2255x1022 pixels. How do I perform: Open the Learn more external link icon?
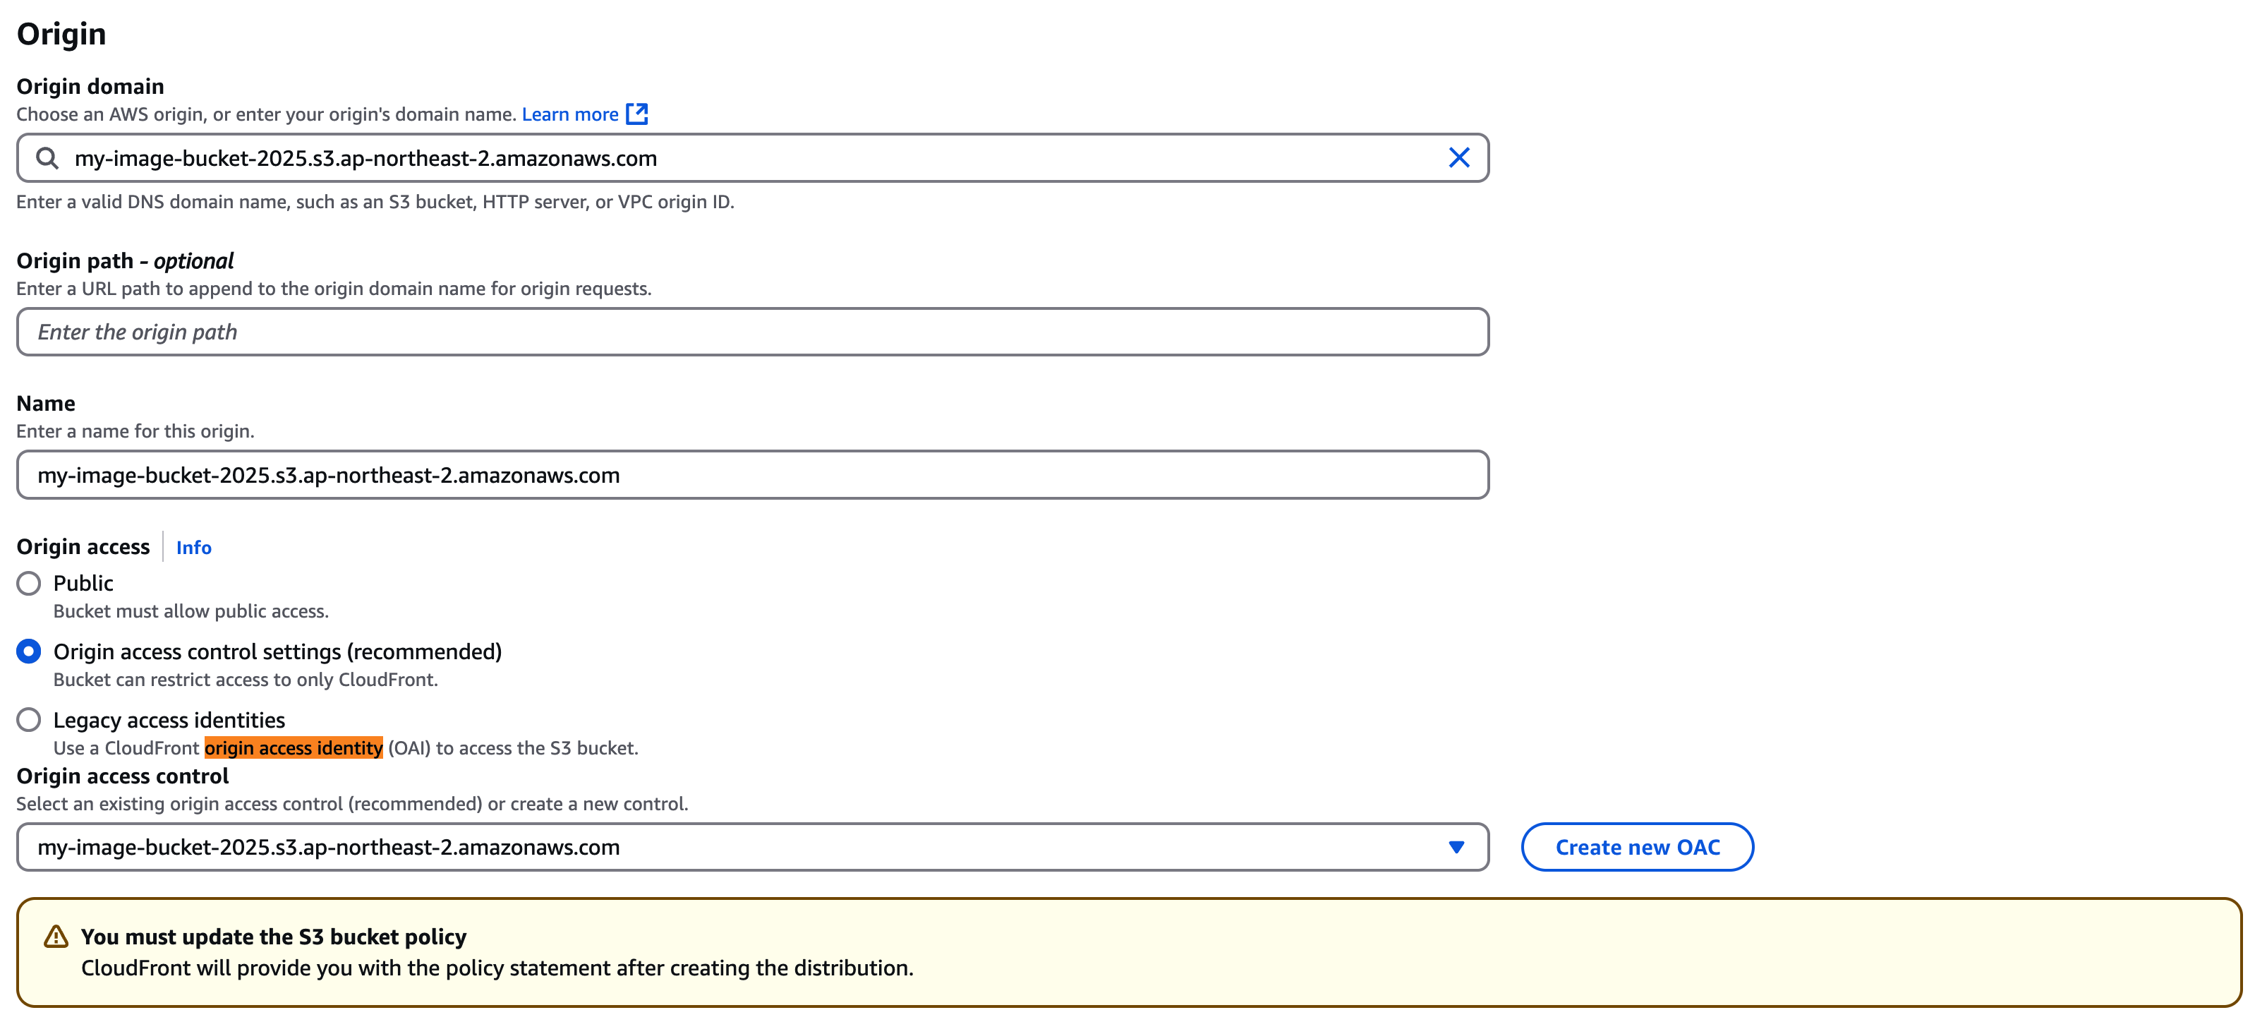(x=636, y=114)
